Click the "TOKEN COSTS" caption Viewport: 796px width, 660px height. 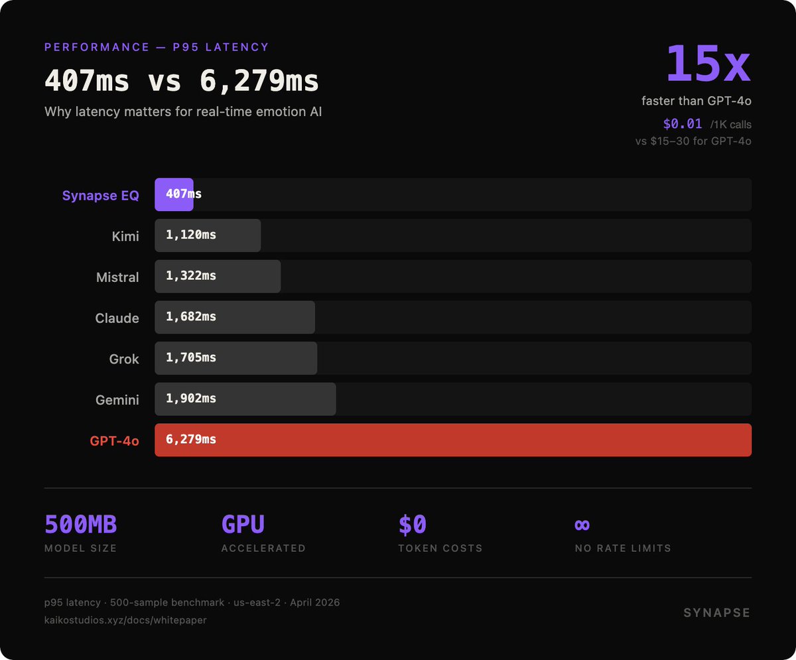click(x=440, y=549)
